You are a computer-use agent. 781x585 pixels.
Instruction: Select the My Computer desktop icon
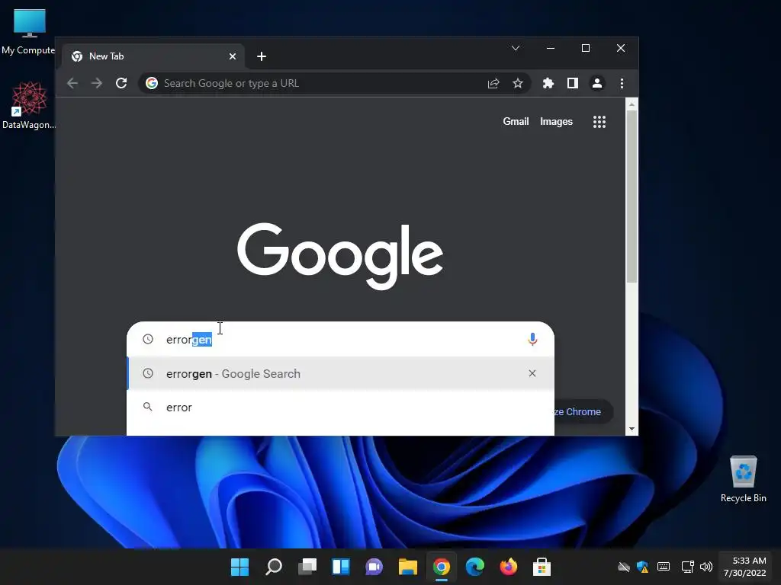[x=28, y=30]
